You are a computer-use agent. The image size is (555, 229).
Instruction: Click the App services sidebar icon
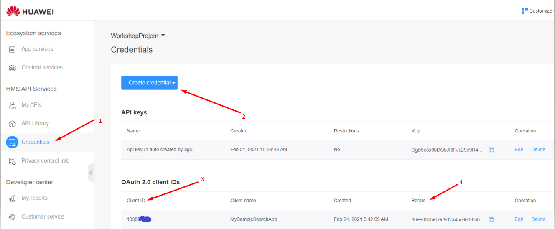coord(13,49)
